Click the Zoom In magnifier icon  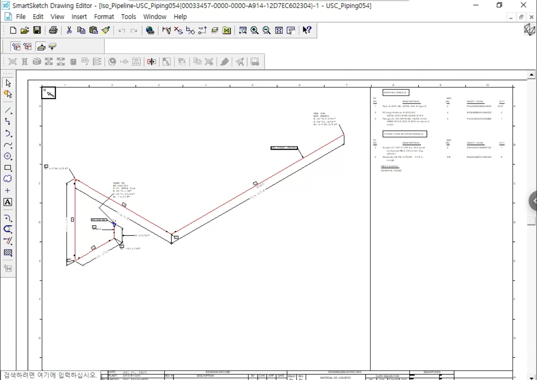(x=255, y=30)
